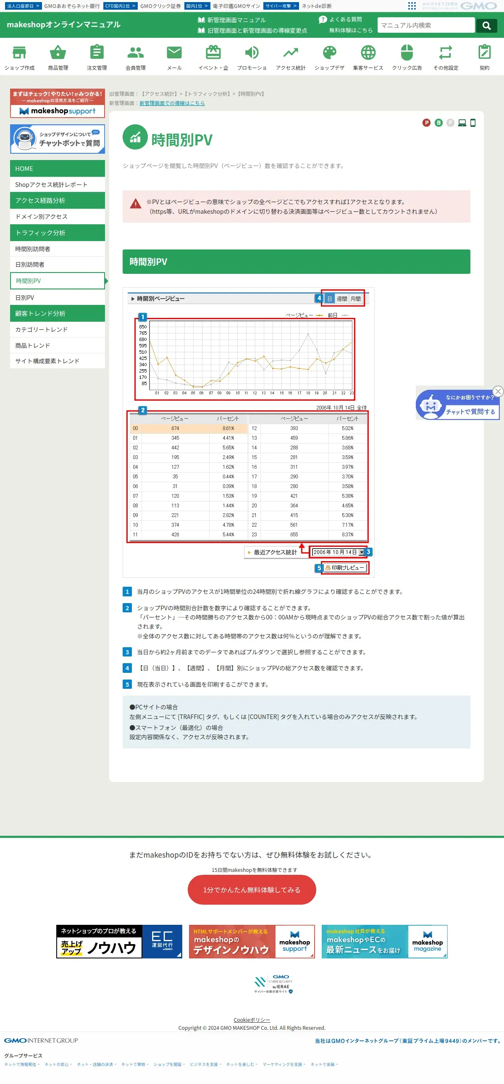Expand ネットで買物 footer group
This screenshot has height=1084, width=504.
click(x=135, y=1064)
